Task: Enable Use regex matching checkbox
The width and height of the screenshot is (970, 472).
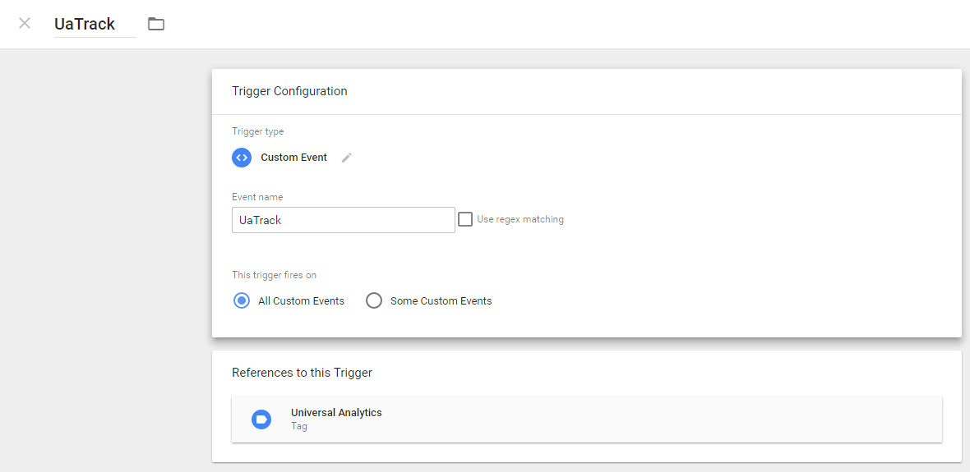Action: pos(465,218)
